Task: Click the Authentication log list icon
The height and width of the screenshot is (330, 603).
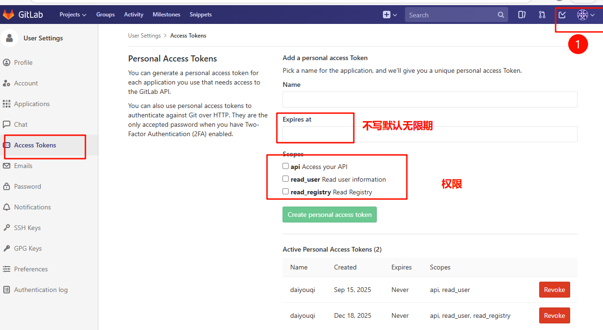Action: pos(7,290)
